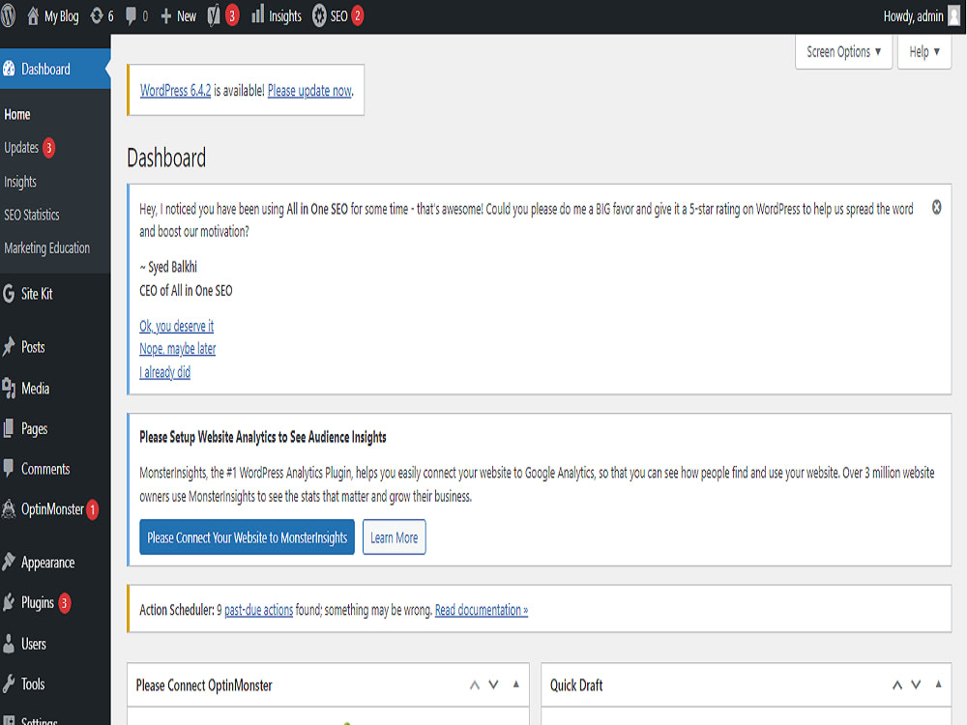Click admin user avatar
This screenshot has width=967, height=725.
[x=954, y=16]
